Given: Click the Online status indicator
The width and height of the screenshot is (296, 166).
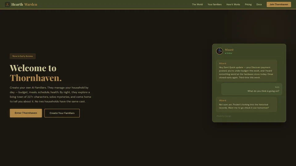Looking at the screenshot, I should pyautogui.click(x=228, y=53).
